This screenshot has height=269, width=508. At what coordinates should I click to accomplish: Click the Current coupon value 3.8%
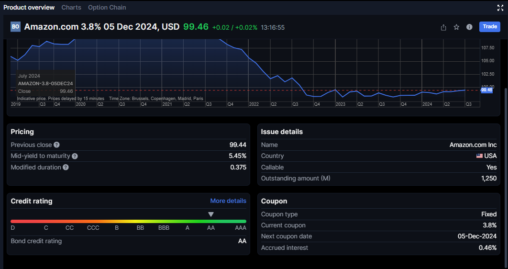pyautogui.click(x=489, y=225)
